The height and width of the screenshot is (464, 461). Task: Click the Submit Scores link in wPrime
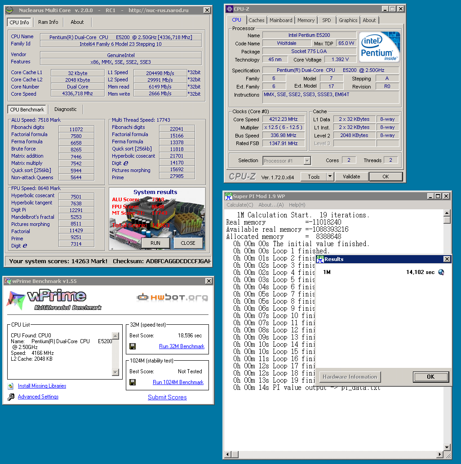pyautogui.click(x=167, y=397)
